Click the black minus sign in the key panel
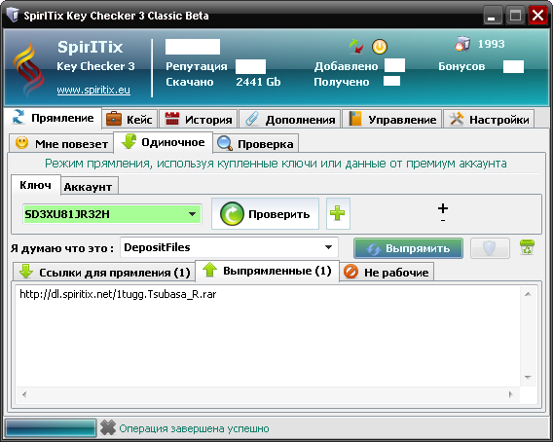 [443, 220]
